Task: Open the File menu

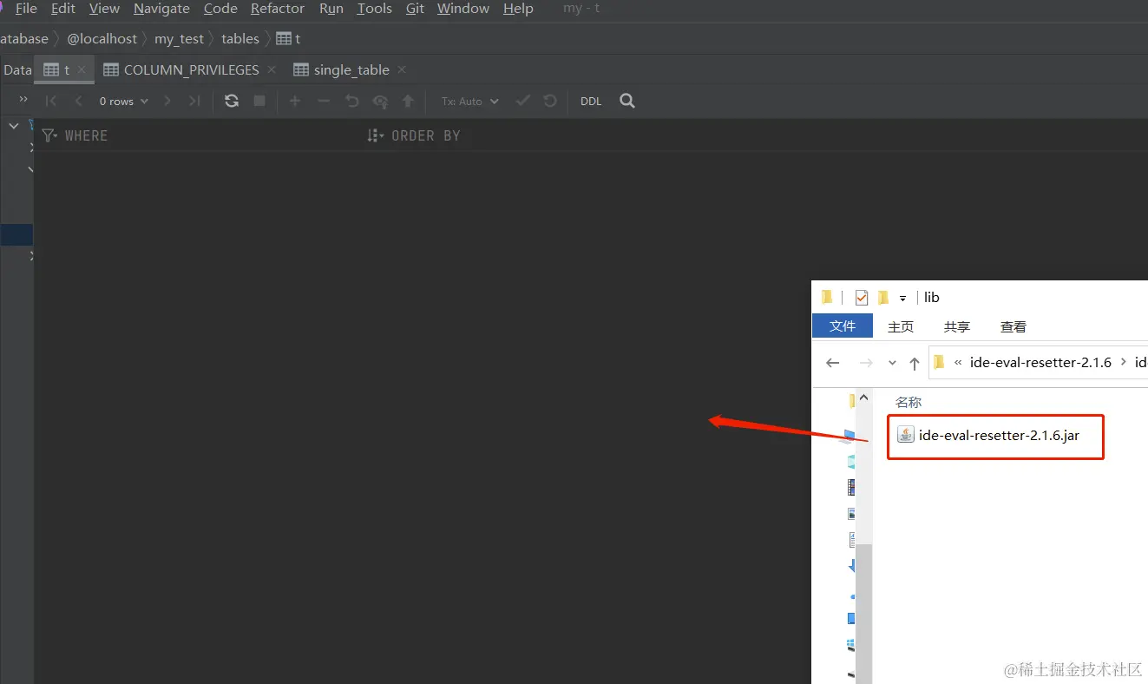Action: [26, 9]
